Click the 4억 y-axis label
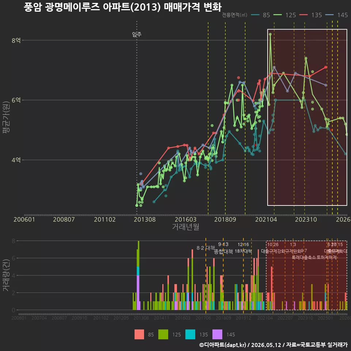351x351 pixels. point(16,160)
